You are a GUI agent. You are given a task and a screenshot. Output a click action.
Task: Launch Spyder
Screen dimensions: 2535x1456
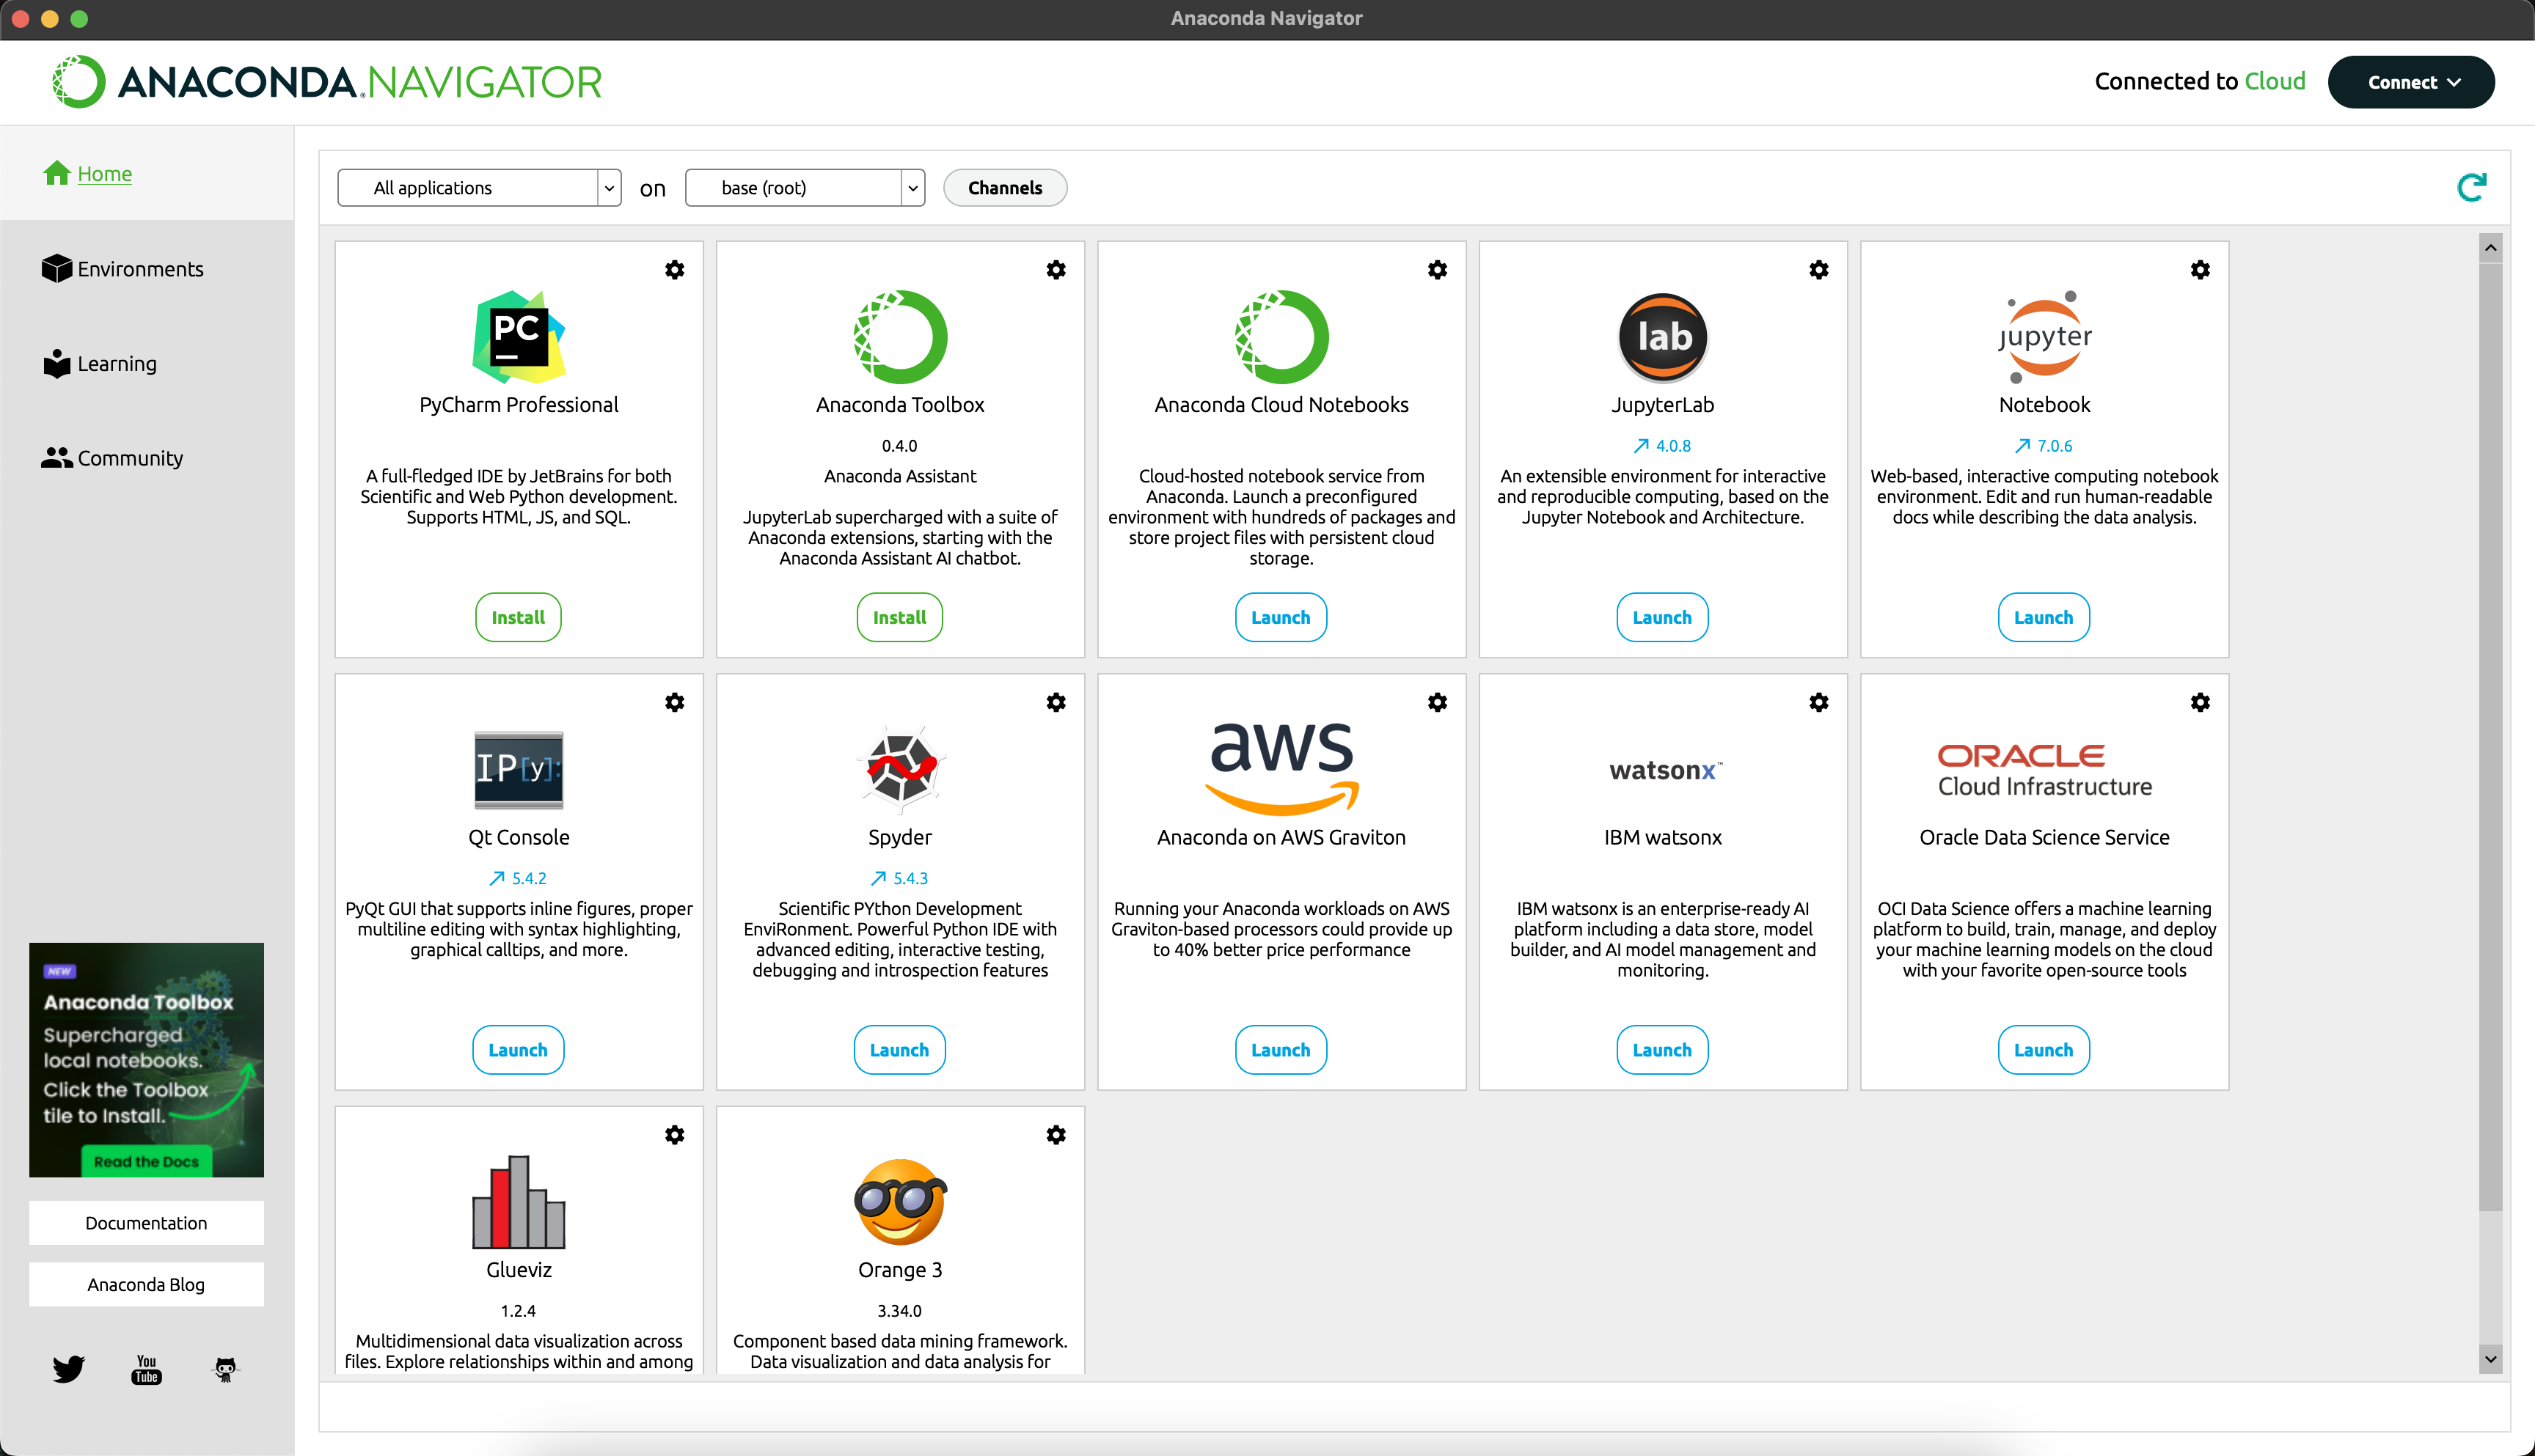[899, 1049]
